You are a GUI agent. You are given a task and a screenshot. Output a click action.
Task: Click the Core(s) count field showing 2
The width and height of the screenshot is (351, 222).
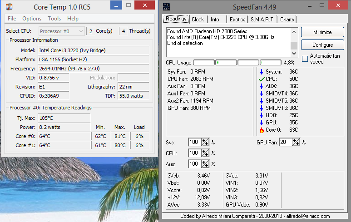click(90, 31)
